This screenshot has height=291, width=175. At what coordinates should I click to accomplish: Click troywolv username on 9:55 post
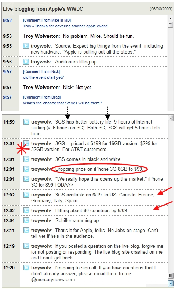pos(41,46)
